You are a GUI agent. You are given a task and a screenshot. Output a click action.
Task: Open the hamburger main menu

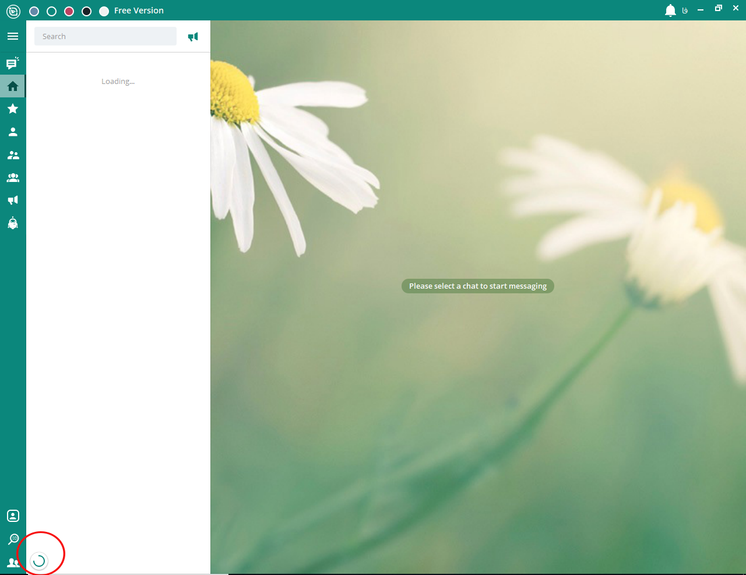click(x=13, y=36)
